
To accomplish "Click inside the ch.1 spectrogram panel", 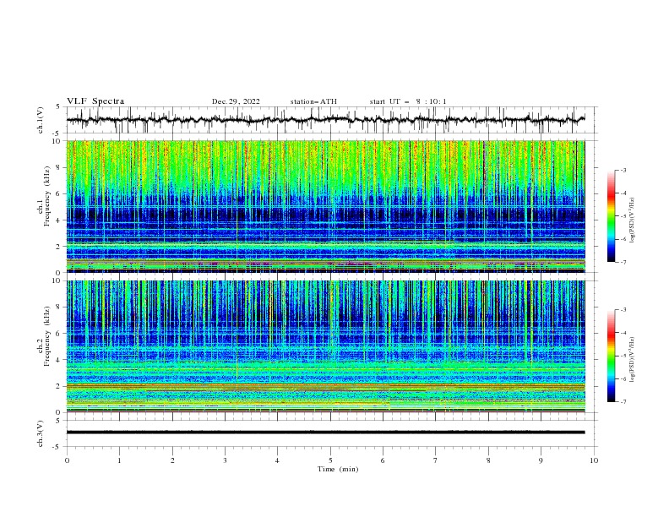I will tap(325, 206).
